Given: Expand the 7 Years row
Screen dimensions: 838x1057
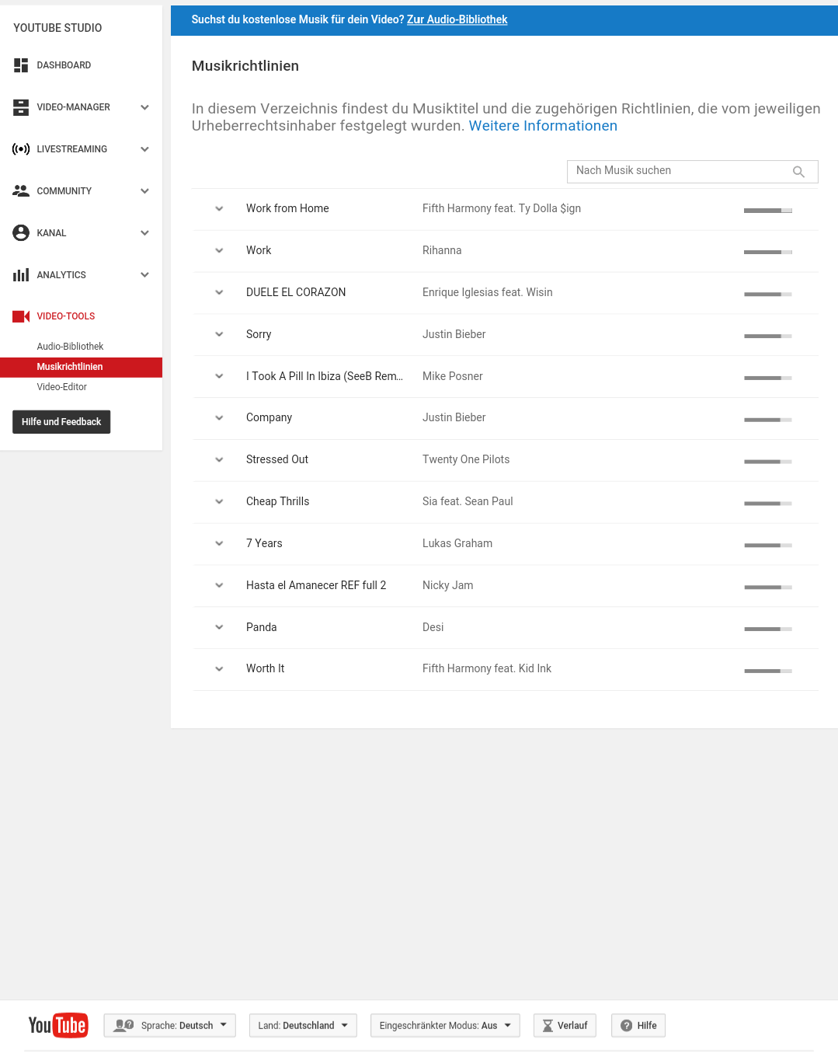Looking at the screenshot, I should pos(219,543).
